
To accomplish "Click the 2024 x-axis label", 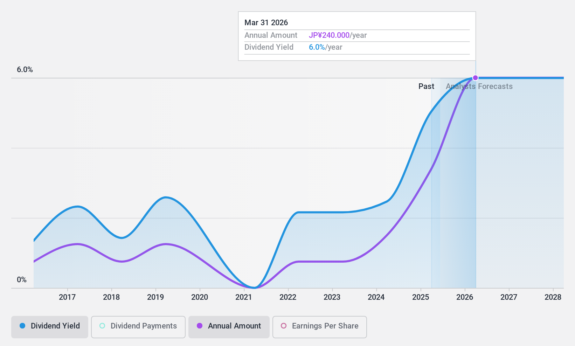I will tap(376, 297).
